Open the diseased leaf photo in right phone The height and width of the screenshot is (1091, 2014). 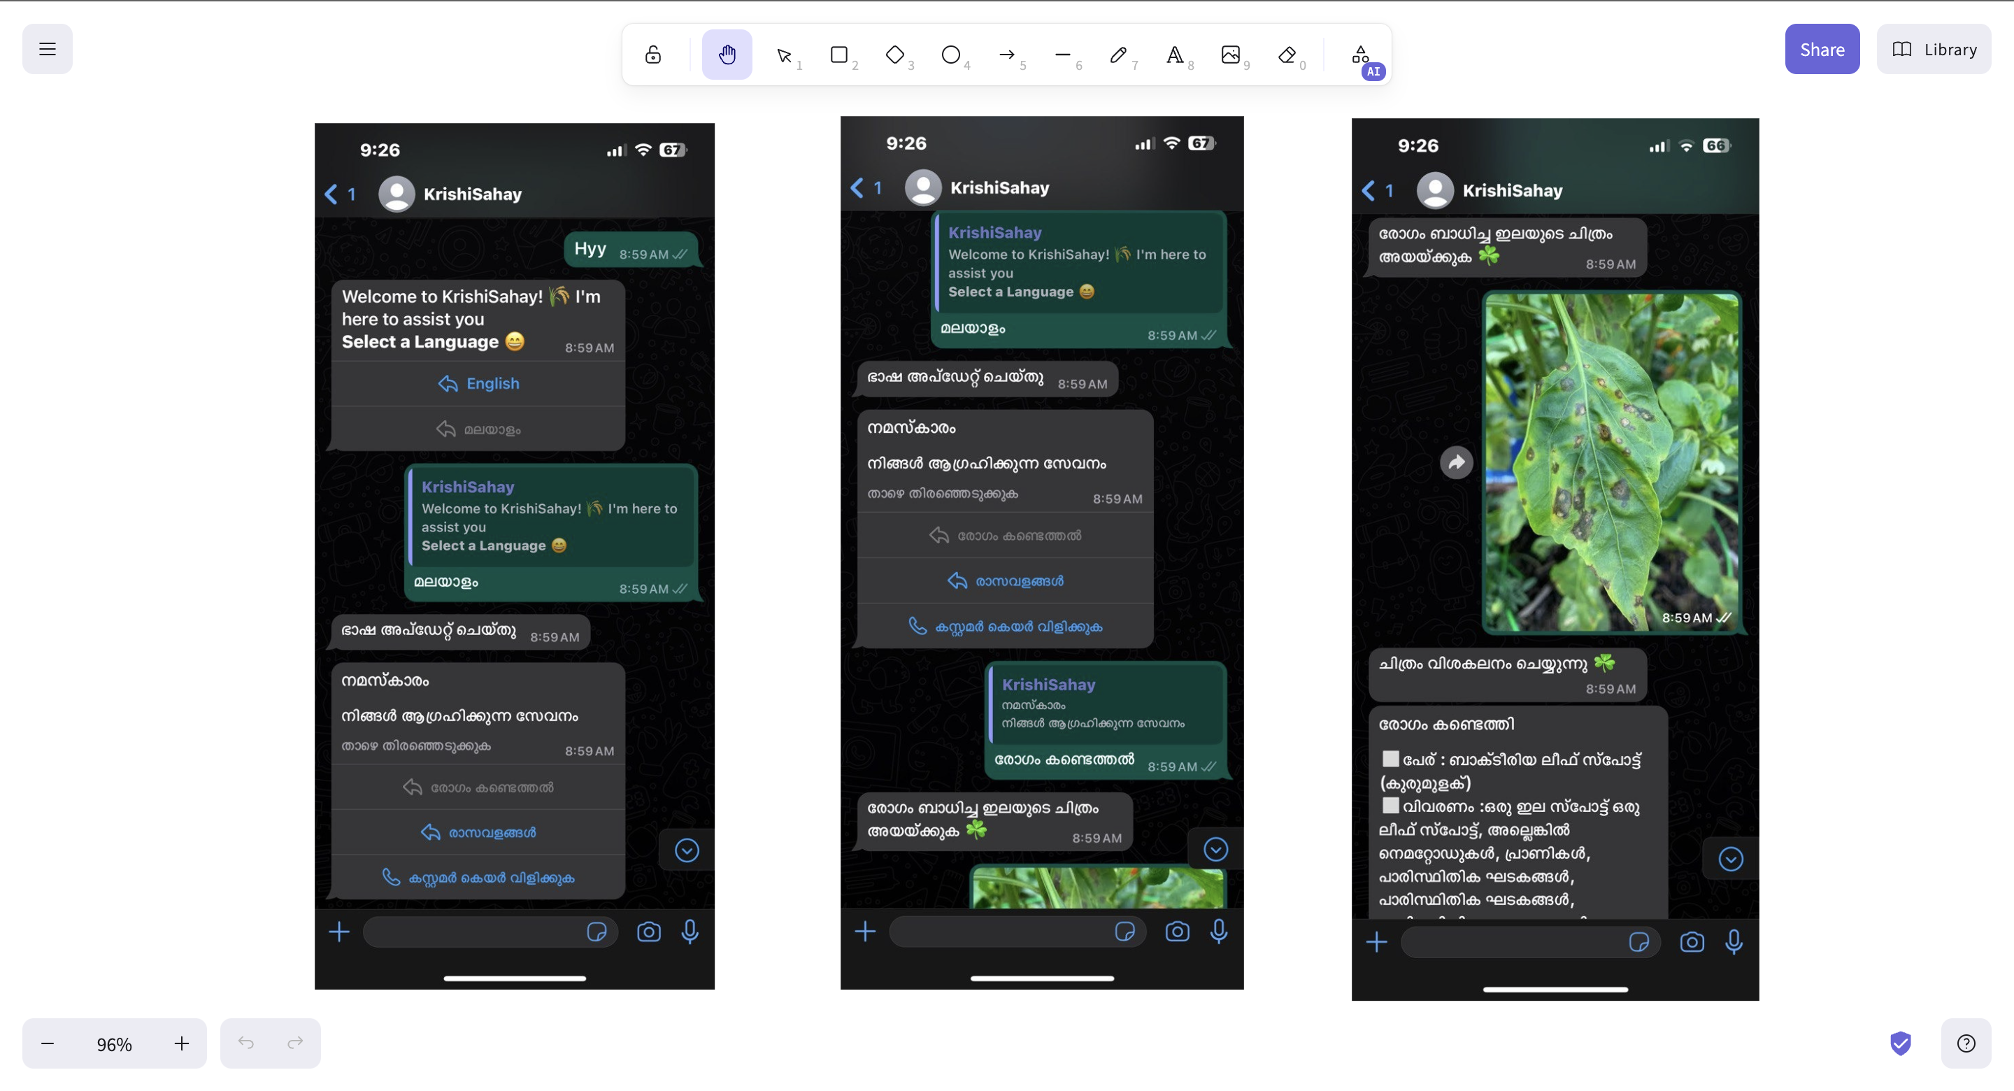(x=1612, y=462)
